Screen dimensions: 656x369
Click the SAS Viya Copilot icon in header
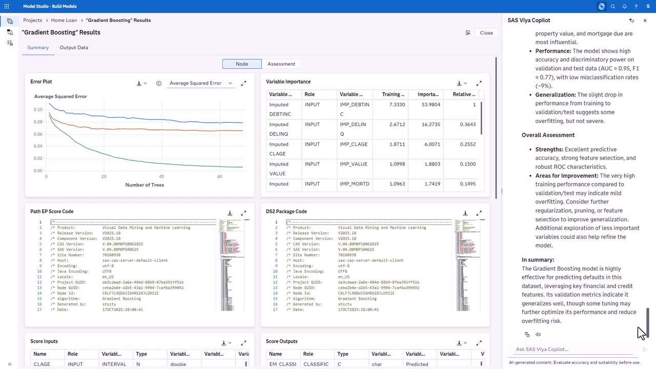point(602,7)
